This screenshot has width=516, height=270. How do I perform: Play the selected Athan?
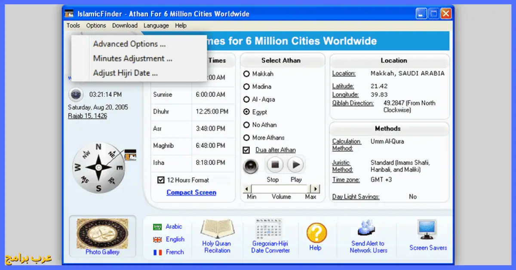[295, 164]
